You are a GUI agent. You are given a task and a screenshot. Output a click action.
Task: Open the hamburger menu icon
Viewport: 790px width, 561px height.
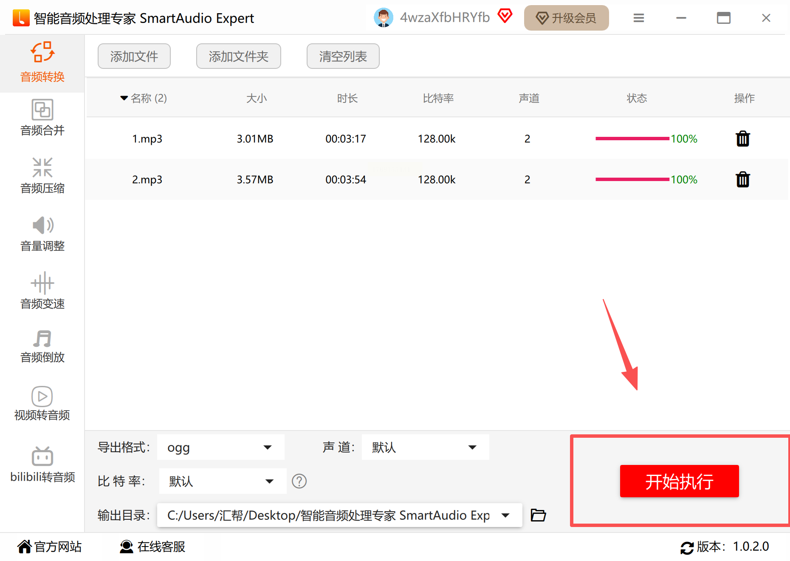639,18
